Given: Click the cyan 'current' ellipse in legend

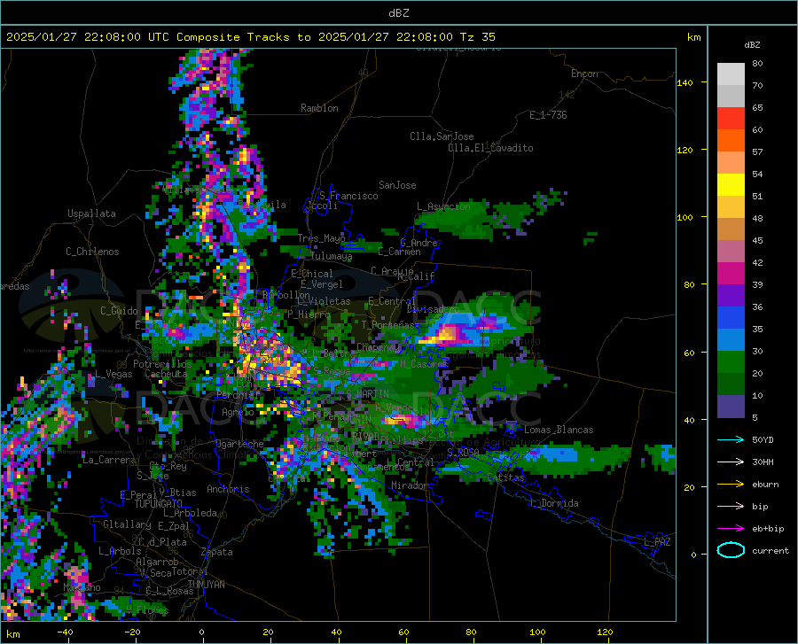Looking at the screenshot, I should click(x=731, y=550).
